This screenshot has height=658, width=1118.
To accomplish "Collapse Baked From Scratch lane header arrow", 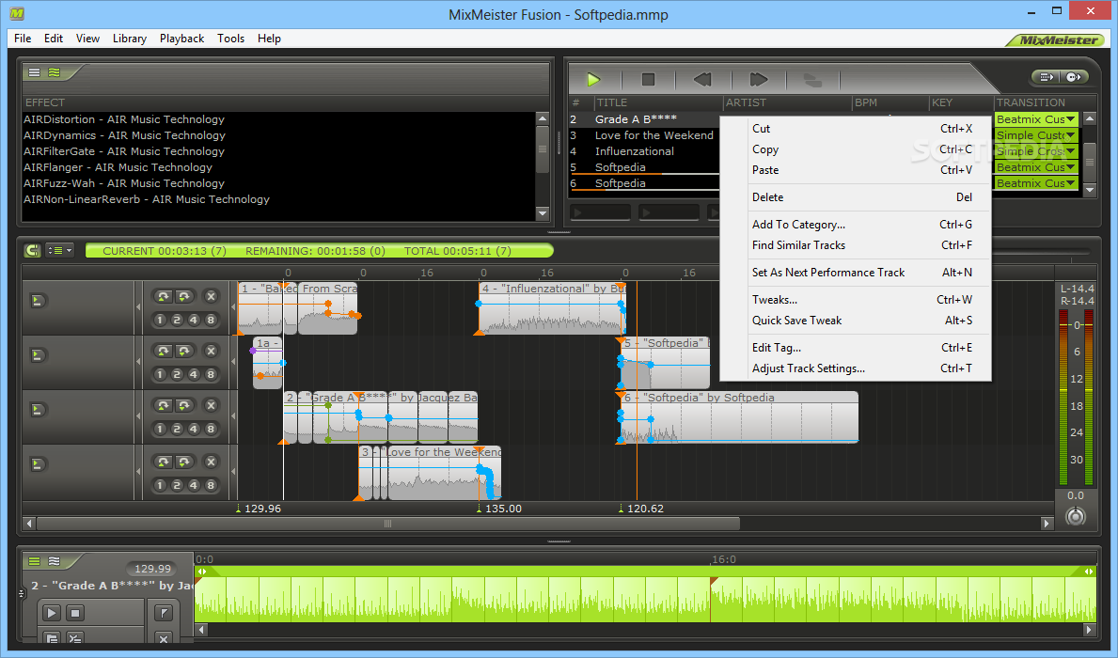I will [x=138, y=307].
